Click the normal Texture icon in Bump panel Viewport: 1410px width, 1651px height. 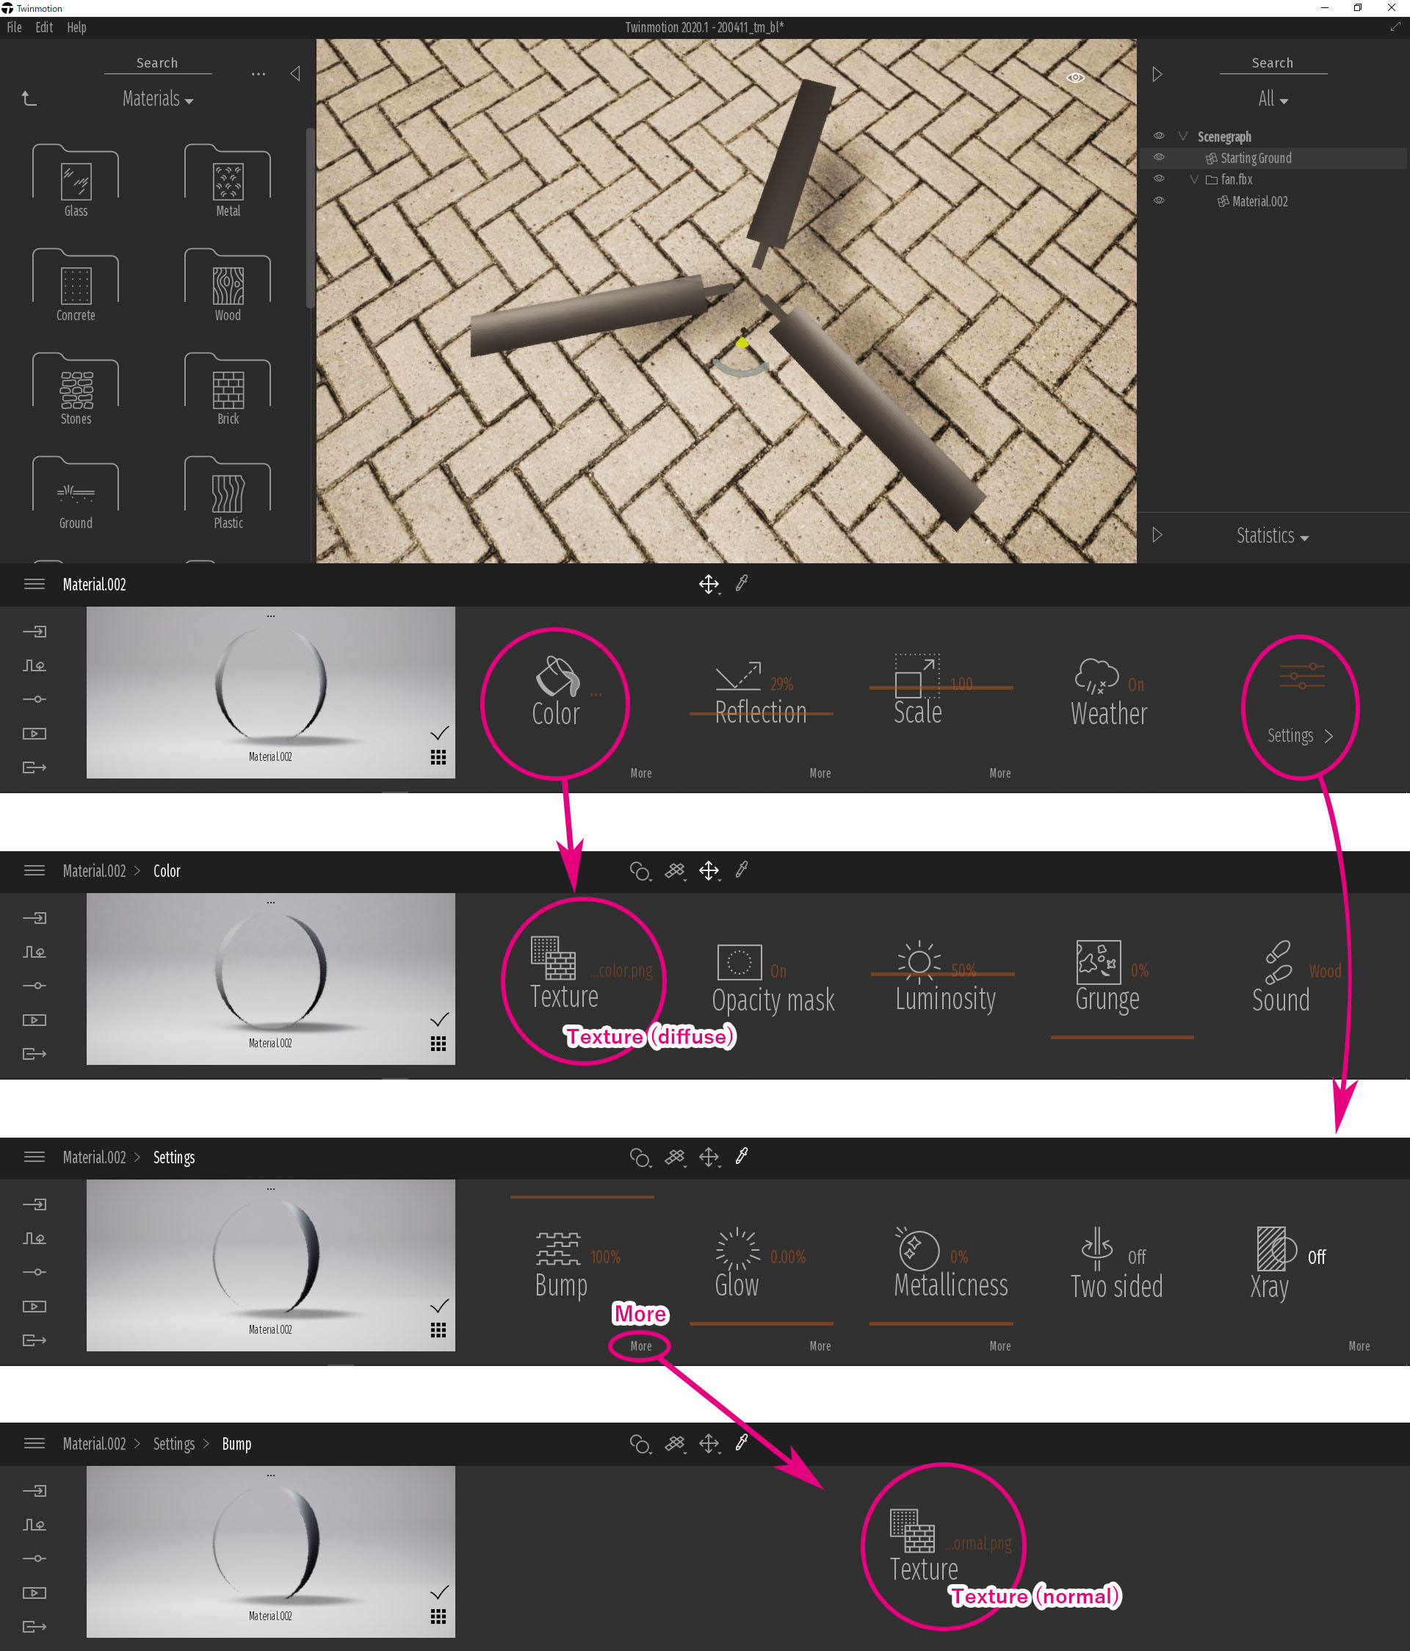point(912,1531)
